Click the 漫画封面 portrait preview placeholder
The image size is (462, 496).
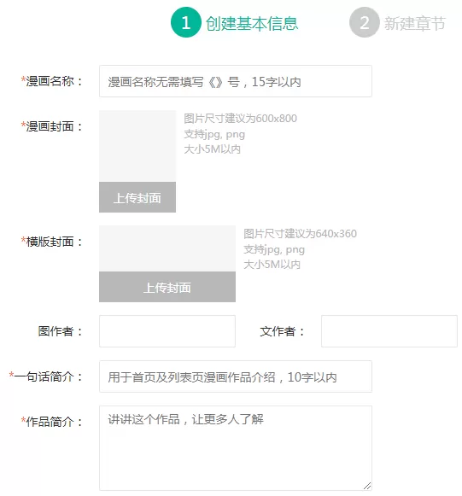point(137,146)
